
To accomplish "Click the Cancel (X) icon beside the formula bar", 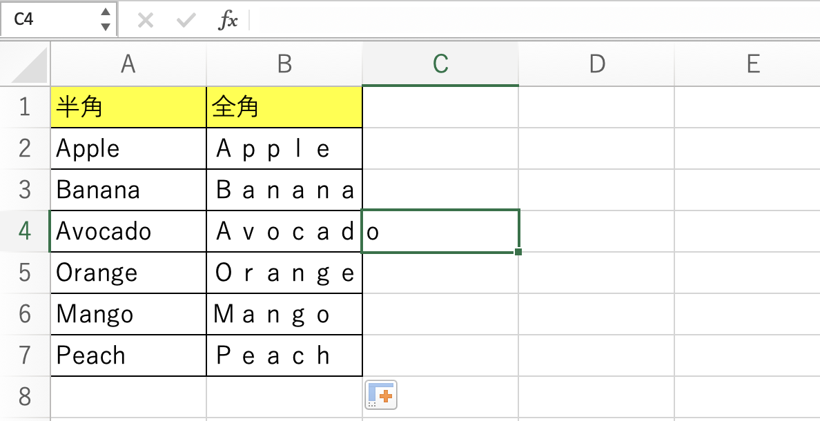I will [145, 19].
